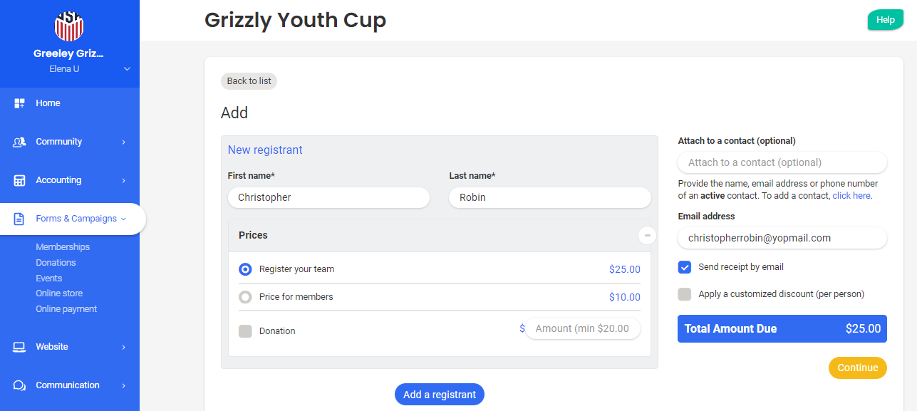Screen dimensions: 917x411
Task: Open Online store in the sidebar submenu
Action: (x=59, y=293)
